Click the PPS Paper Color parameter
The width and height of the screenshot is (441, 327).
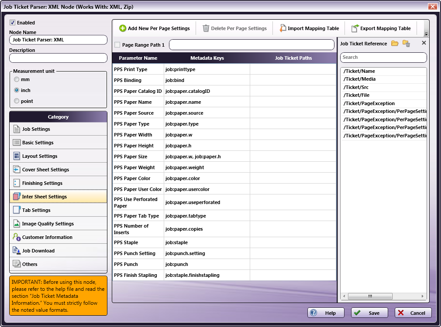pyautogui.click(x=138, y=178)
